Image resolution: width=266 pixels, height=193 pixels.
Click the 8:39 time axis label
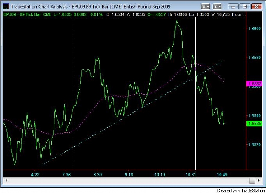click(x=97, y=175)
